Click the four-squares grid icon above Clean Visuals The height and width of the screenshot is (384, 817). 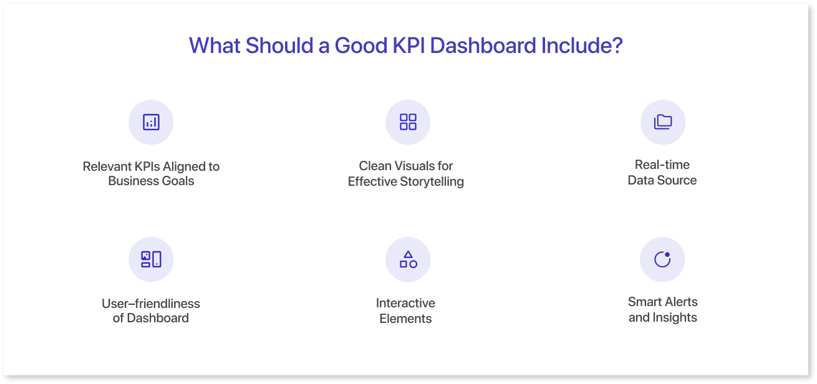408,122
